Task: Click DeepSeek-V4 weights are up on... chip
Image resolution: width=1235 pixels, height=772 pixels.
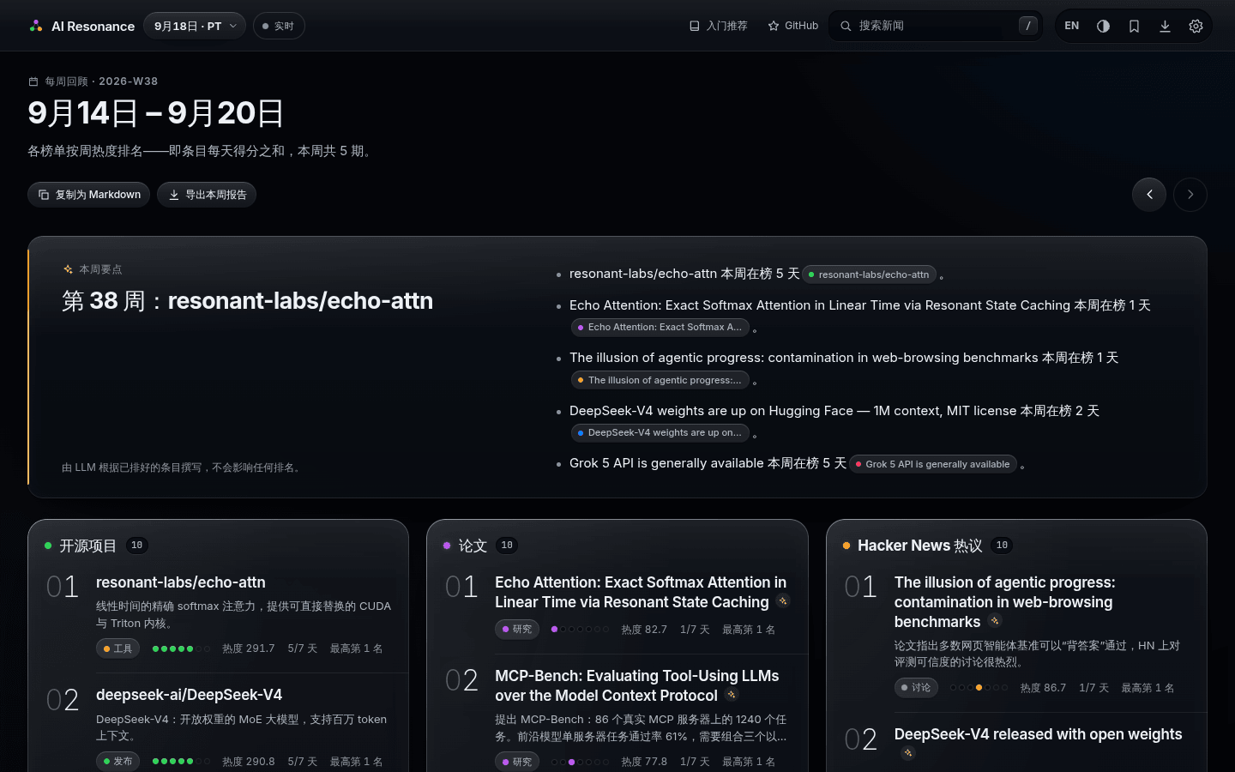Action: click(x=660, y=432)
